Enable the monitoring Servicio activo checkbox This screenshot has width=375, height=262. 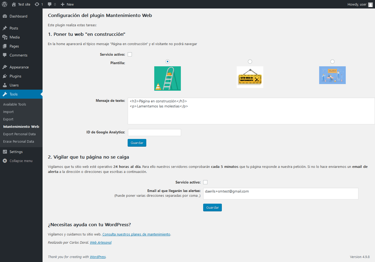point(205,182)
